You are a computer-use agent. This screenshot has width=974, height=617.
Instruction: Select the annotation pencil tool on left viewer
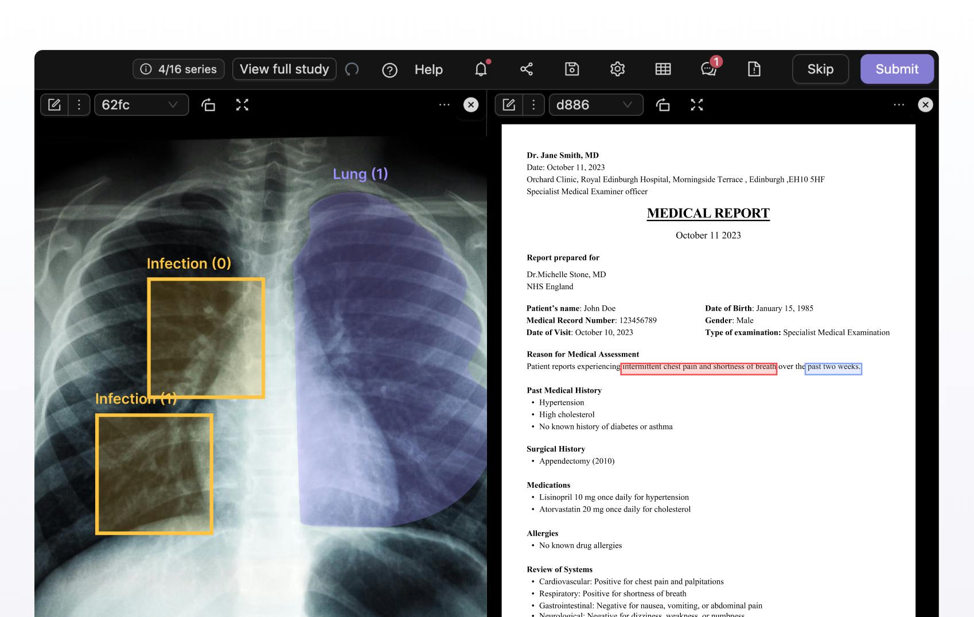54,104
